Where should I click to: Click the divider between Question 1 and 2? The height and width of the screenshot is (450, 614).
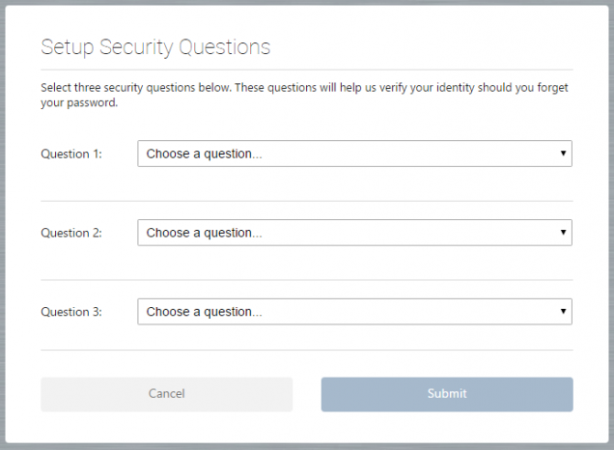point(307,201)
